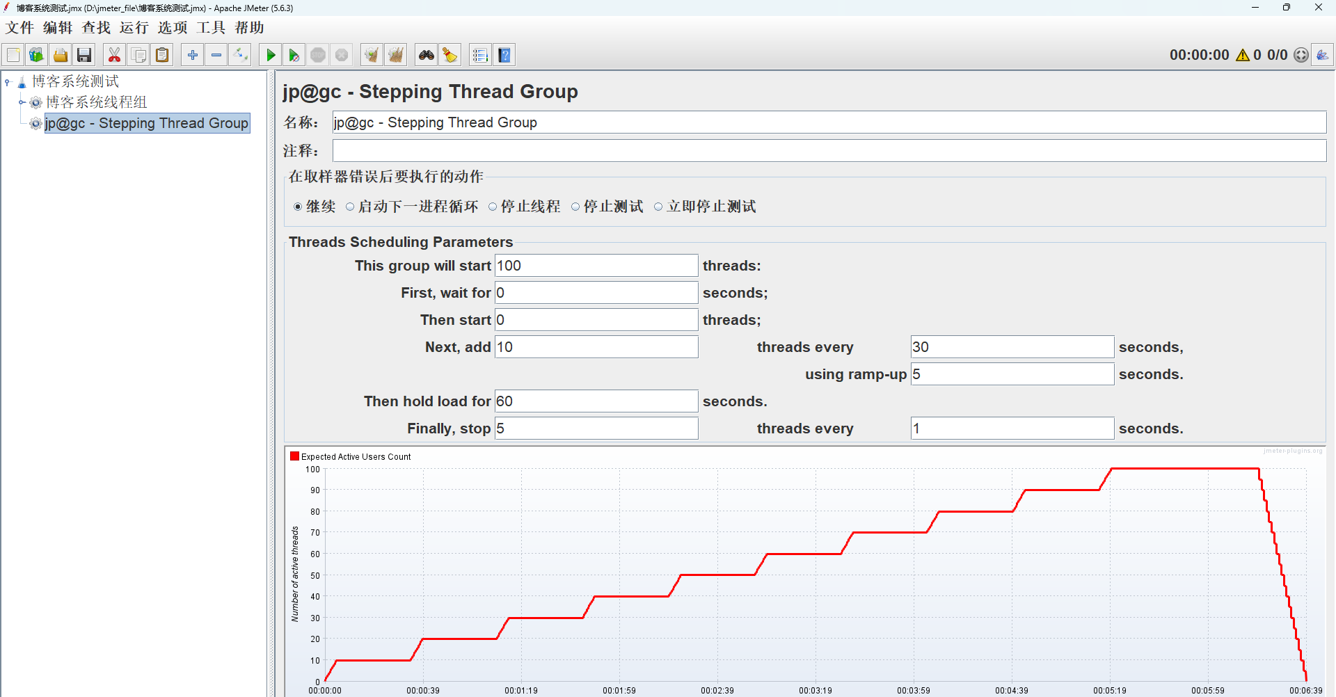Click the warning triangle log indicator
Image resolution: width=1336 pixels, height=697 pixels.
(1243, 55)
